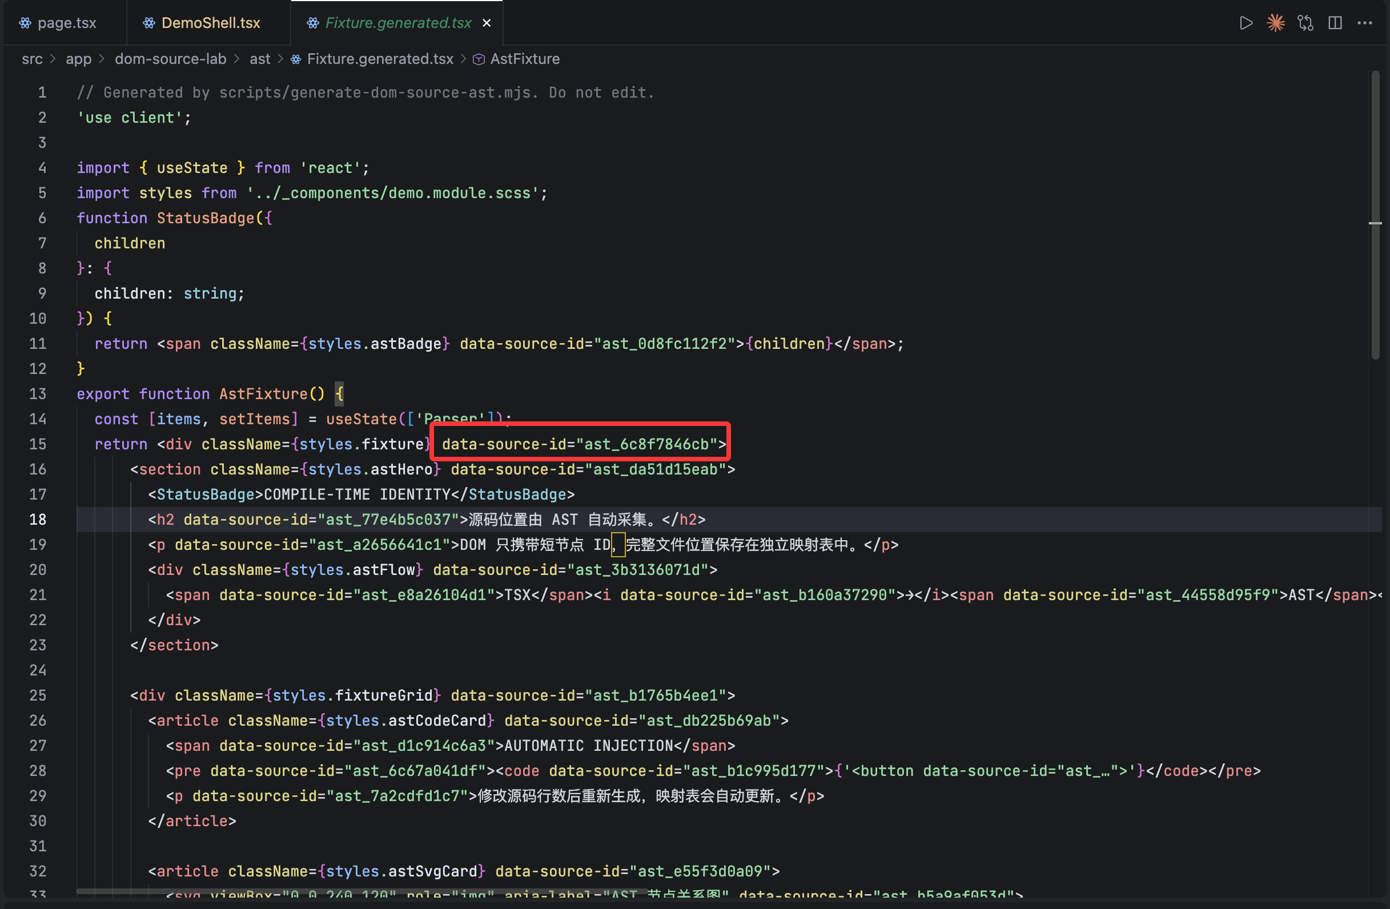This screenshot has height=909, width=1390.
Task: Close the Fixture.generated.tsx tab
Action: (487, 23)
